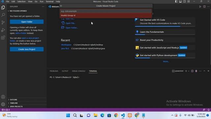The image size is (211, 119).
Task: Toggle panel layout icon in title bar
Action: pyautogui.click(x=180, y=1)
